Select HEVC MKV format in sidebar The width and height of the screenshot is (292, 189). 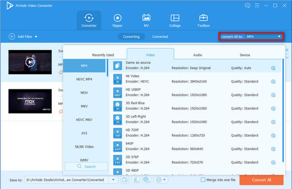coord(84,120)
